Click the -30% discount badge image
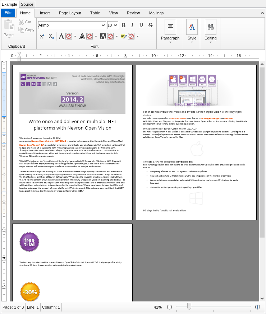This screenshot has height=314, width=266. [x=30, y=292]
